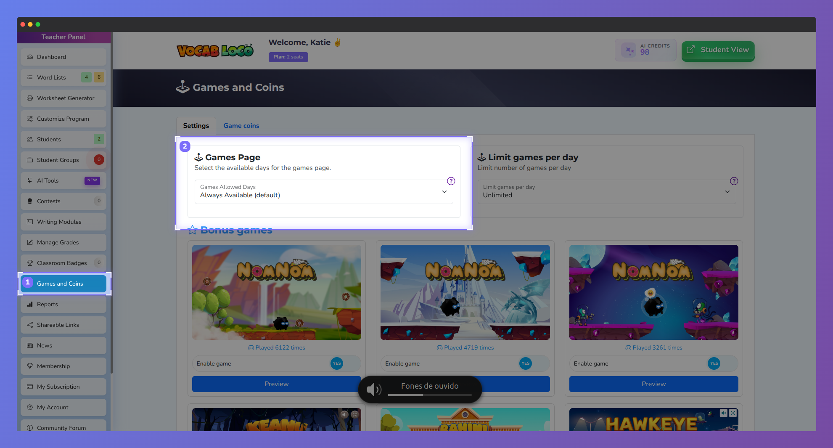Click the Vocab Loco logo
The height and width of the screenshot is (448, 833).
215,50
